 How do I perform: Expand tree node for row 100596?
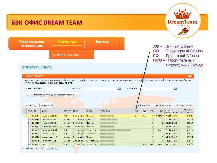click(x=29, y=134)
